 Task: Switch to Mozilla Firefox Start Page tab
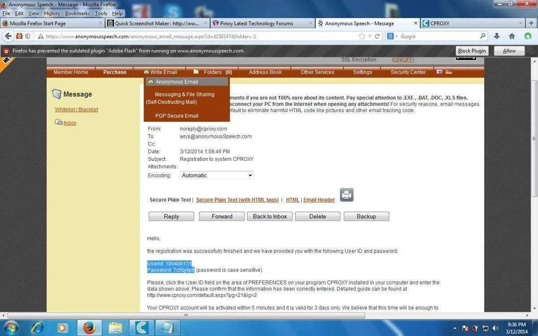(52, 23)
